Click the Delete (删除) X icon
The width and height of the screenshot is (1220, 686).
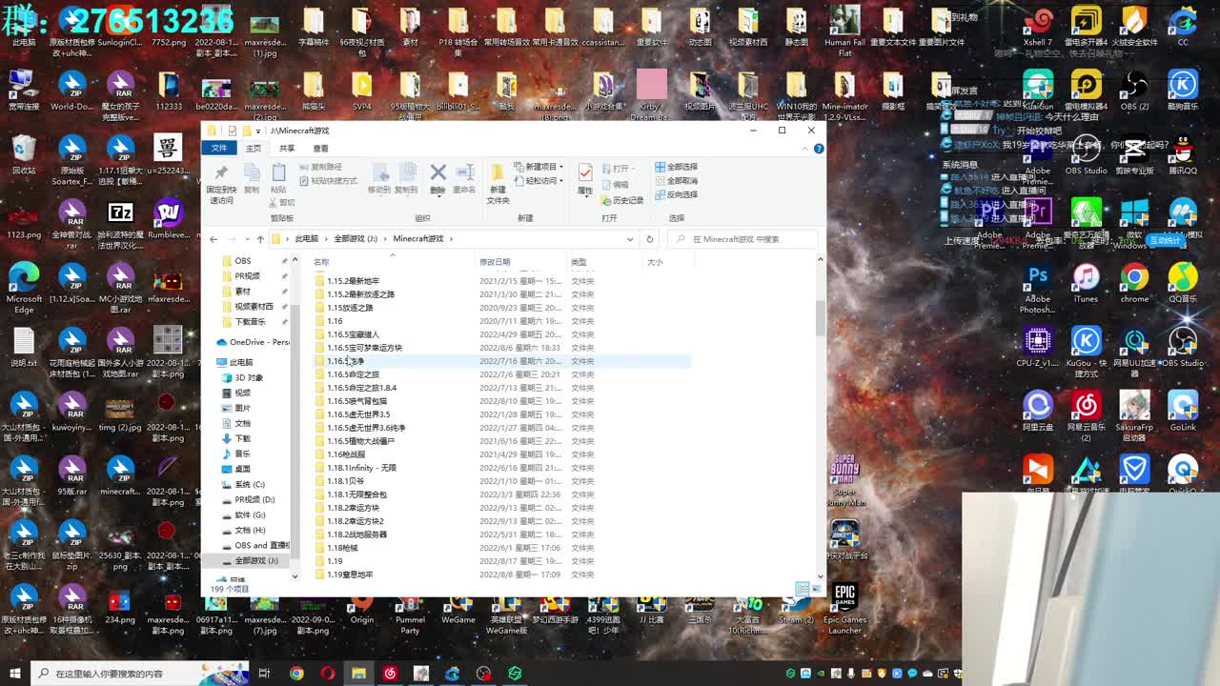[x=437, y=172]
